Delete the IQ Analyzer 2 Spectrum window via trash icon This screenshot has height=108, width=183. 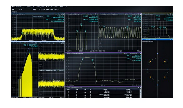coord(64,14)
